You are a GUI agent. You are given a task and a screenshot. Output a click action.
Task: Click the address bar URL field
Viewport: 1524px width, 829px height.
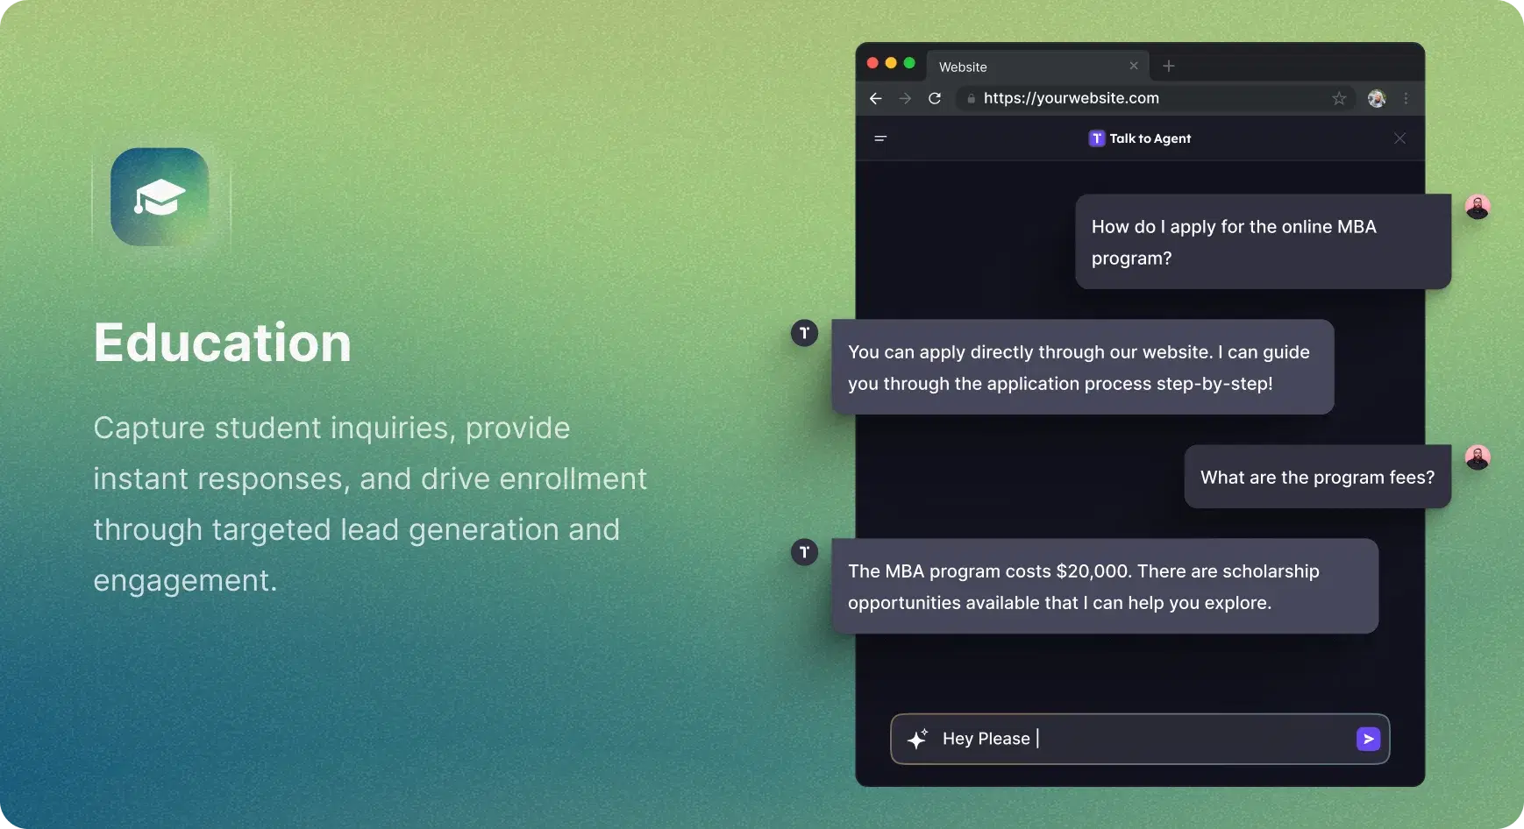pos(1140,98)
